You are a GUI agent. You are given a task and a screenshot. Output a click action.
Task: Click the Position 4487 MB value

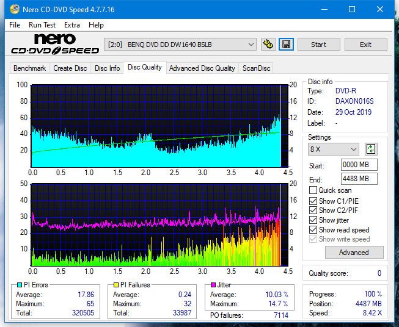tap(368, 304)
